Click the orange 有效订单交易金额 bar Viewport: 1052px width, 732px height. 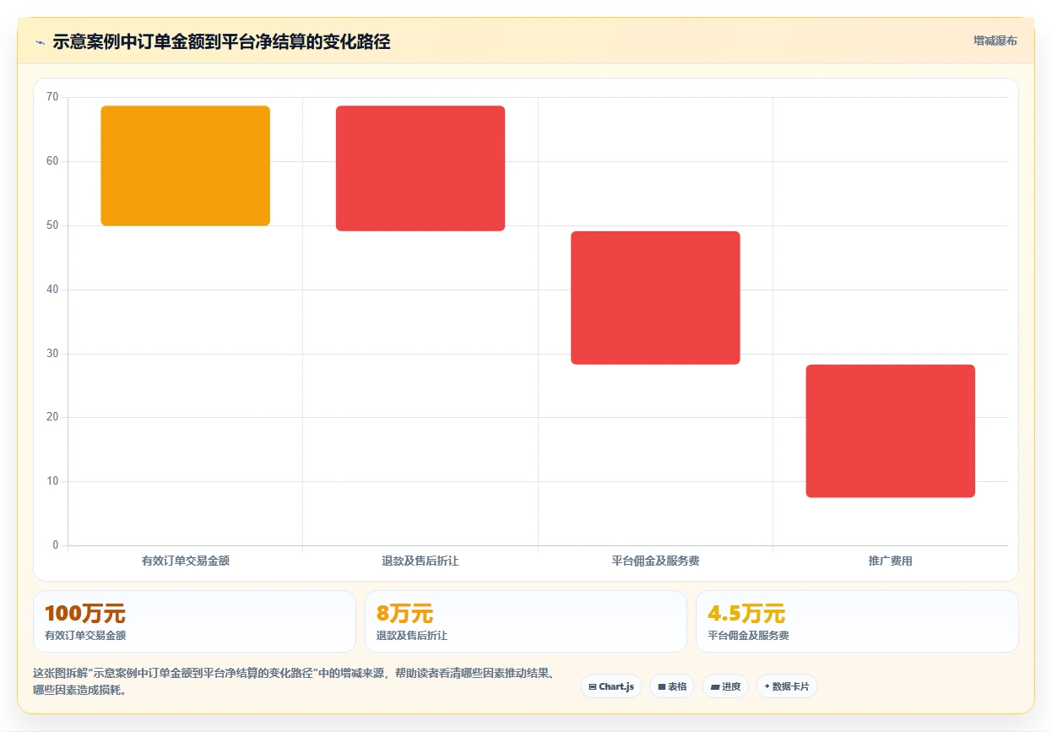tap(185, 165)
